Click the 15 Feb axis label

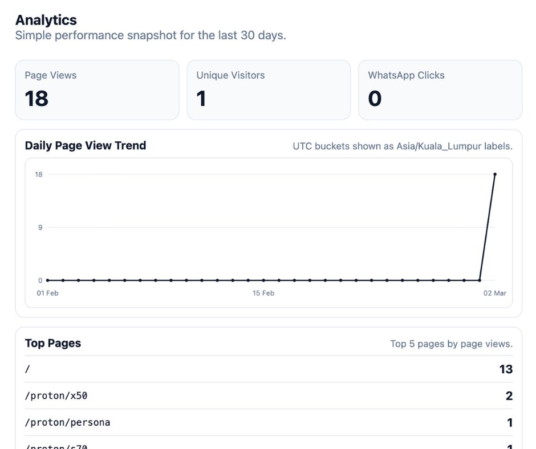264,293
